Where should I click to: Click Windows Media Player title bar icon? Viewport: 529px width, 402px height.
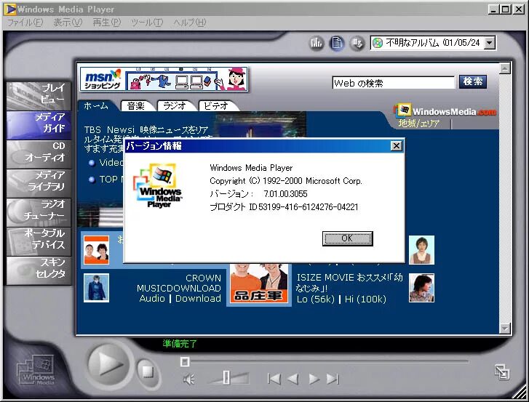9,9
